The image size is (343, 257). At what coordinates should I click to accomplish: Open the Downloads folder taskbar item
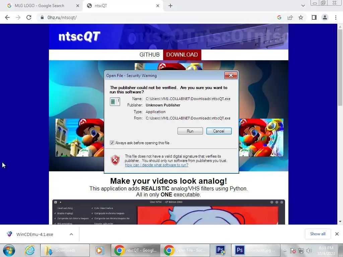tap(65, 250)
